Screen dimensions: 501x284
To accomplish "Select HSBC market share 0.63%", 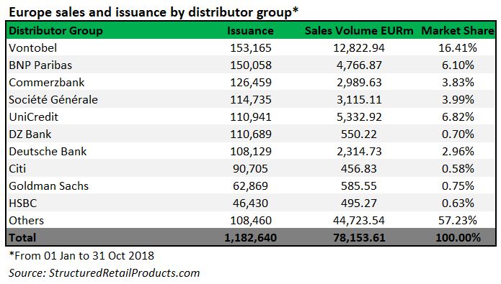I will pos(458,203).
